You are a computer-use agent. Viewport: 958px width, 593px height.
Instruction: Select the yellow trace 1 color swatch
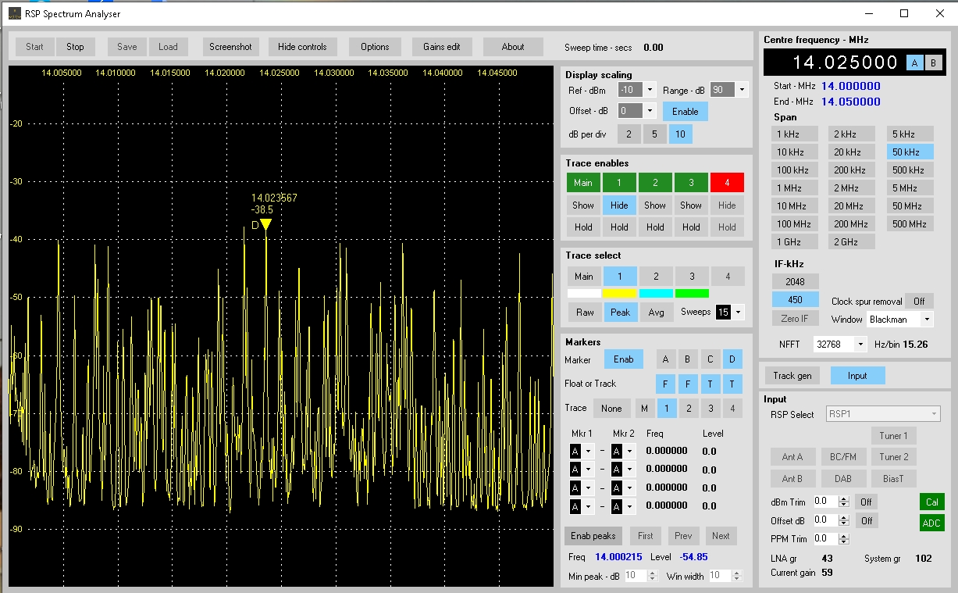coord(619,294)
